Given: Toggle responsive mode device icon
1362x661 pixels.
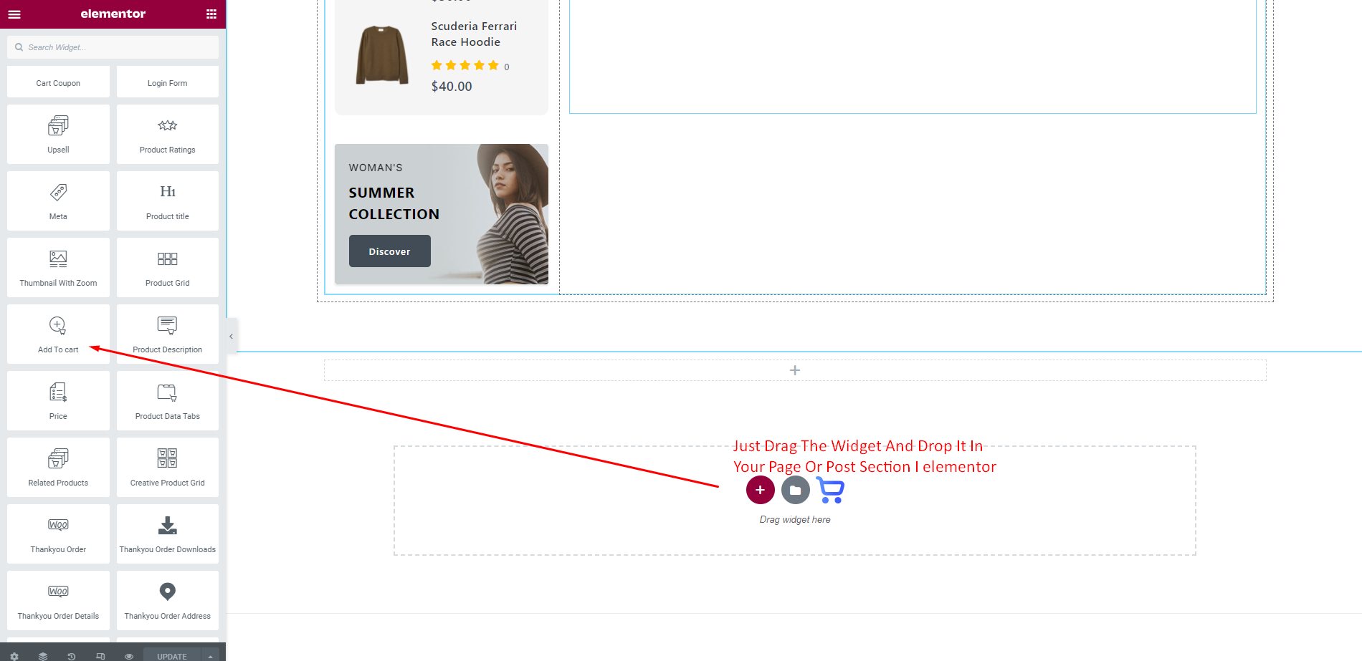Looking at the screenshot, I should coord(100,655).
